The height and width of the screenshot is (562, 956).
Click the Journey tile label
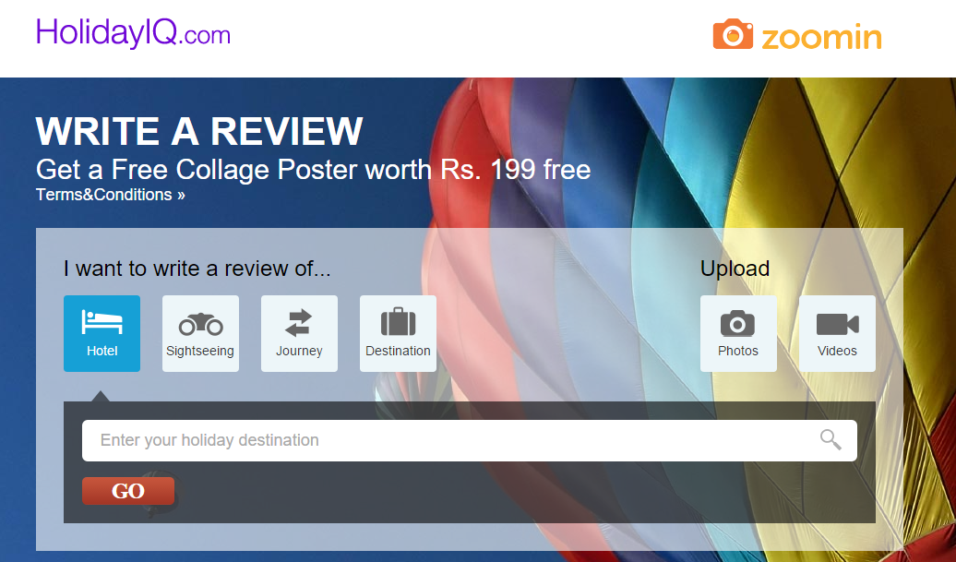[299, 351]
